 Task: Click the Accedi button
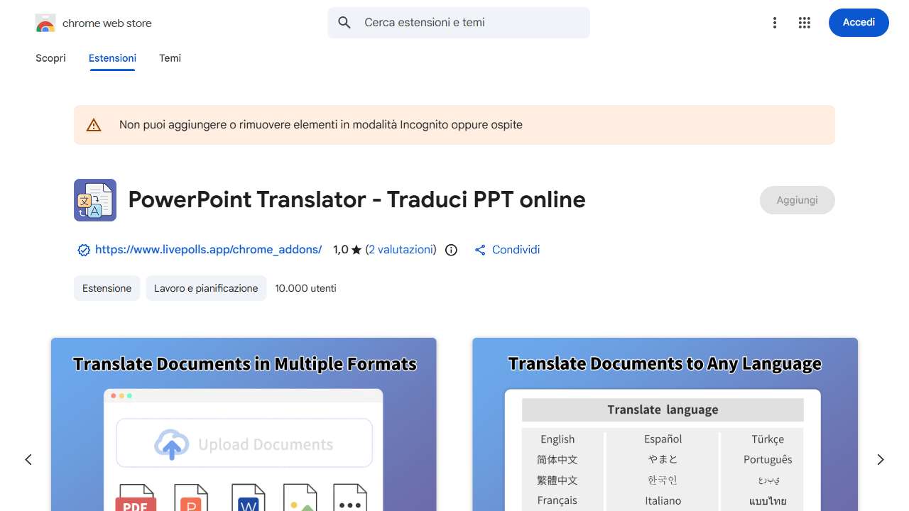[858, 22]
